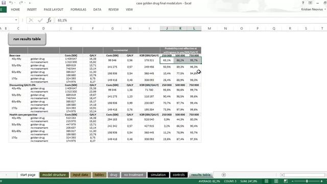Click in the formula bar showing 63,1%
The image size is (327, 184).
(190, 20)
